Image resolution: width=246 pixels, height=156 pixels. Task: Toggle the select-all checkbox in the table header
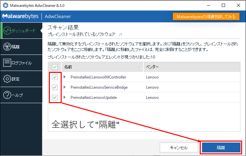pyautogui.click(x=55, y=67)
